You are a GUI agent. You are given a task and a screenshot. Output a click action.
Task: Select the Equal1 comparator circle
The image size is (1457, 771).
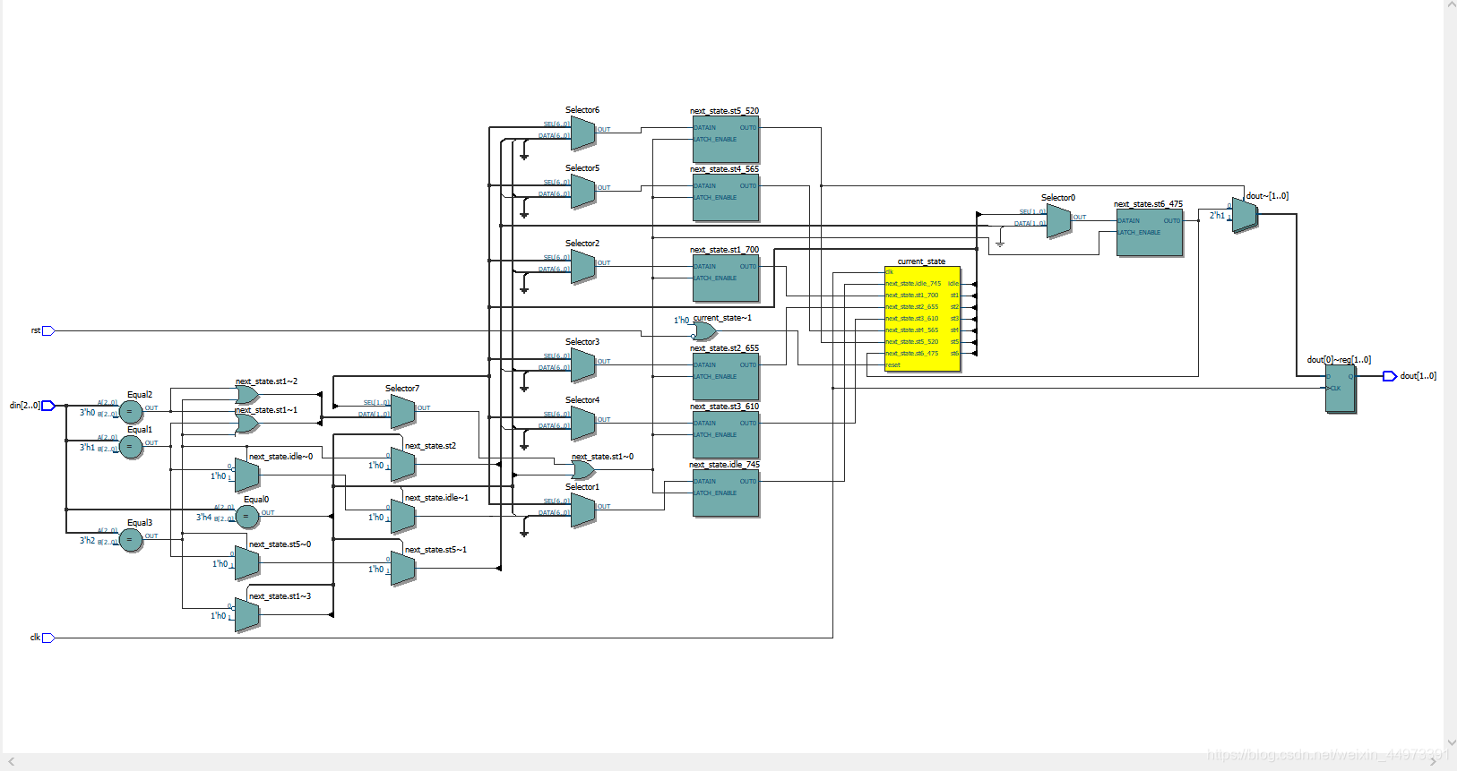131,447
